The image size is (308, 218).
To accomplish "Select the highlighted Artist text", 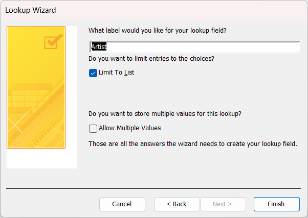I will coord(99,47).
